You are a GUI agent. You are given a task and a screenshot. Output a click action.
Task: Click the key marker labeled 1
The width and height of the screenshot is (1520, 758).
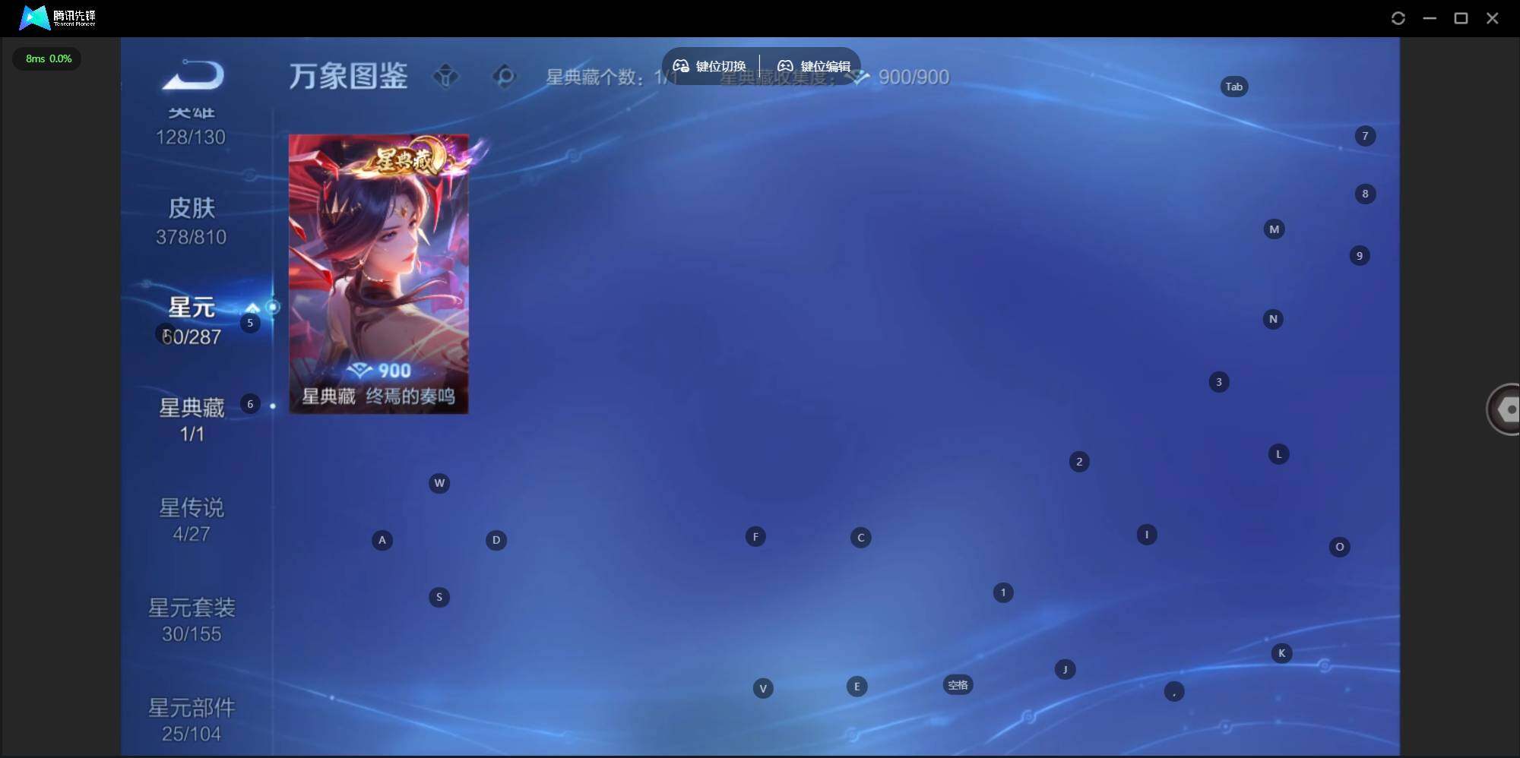[1003, 592]
